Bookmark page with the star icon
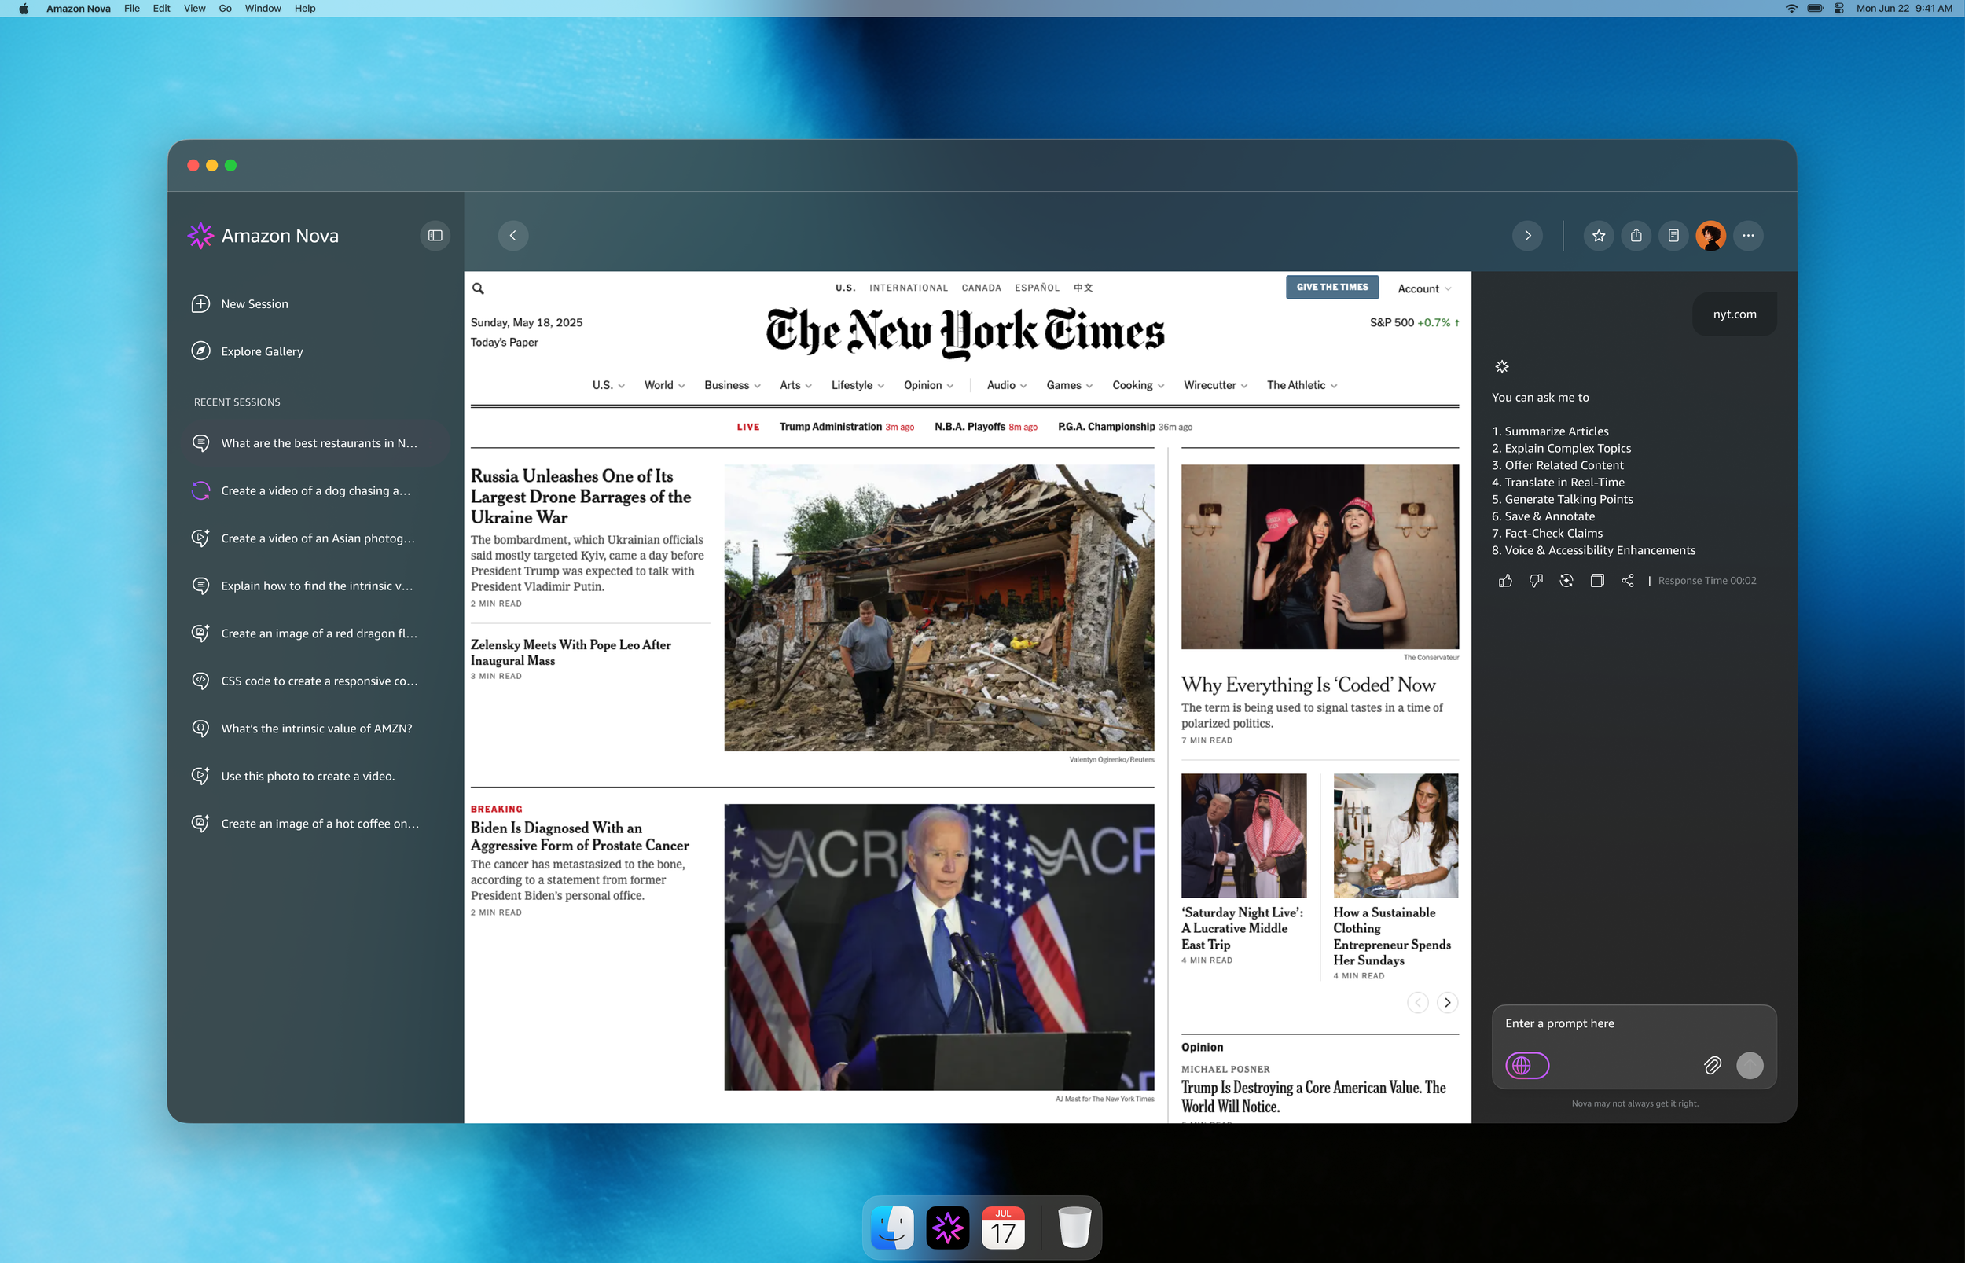The width and height of the screenshot is (1965, 1263). coord(1599,235)
